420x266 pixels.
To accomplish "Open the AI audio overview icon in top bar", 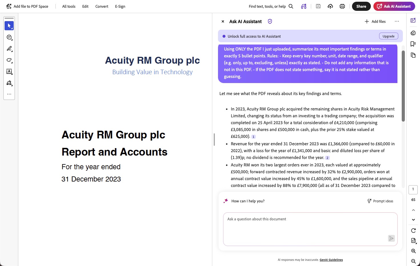I will click(304, 6).
